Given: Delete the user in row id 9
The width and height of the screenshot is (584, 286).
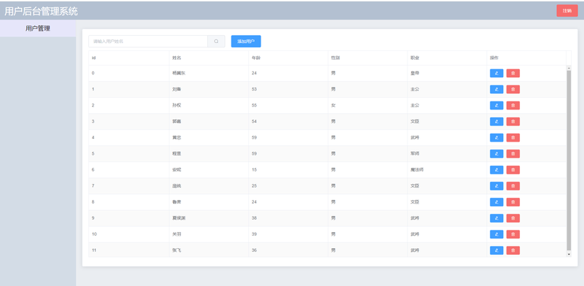Looking at the screenshot, I should [x=513, y=218].
